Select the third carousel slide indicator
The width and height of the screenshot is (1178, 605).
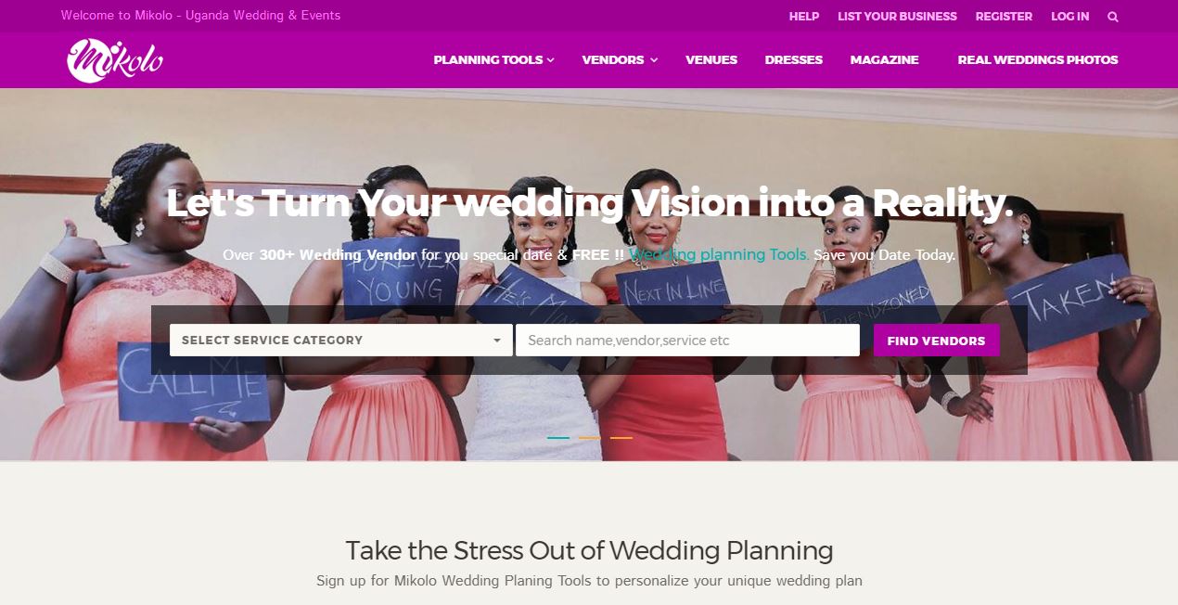tap(621, 437)
